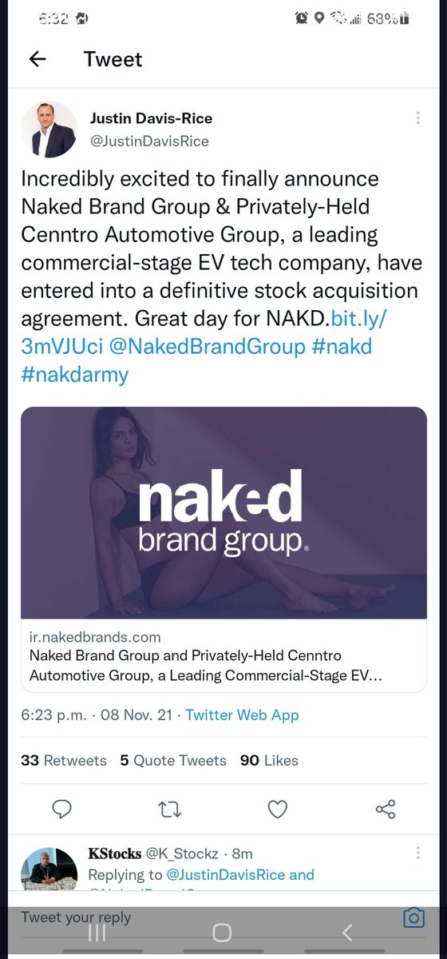Screen dimensions: 447x959
Task: Open the #nakd hashtag
Action: (344, 348)
